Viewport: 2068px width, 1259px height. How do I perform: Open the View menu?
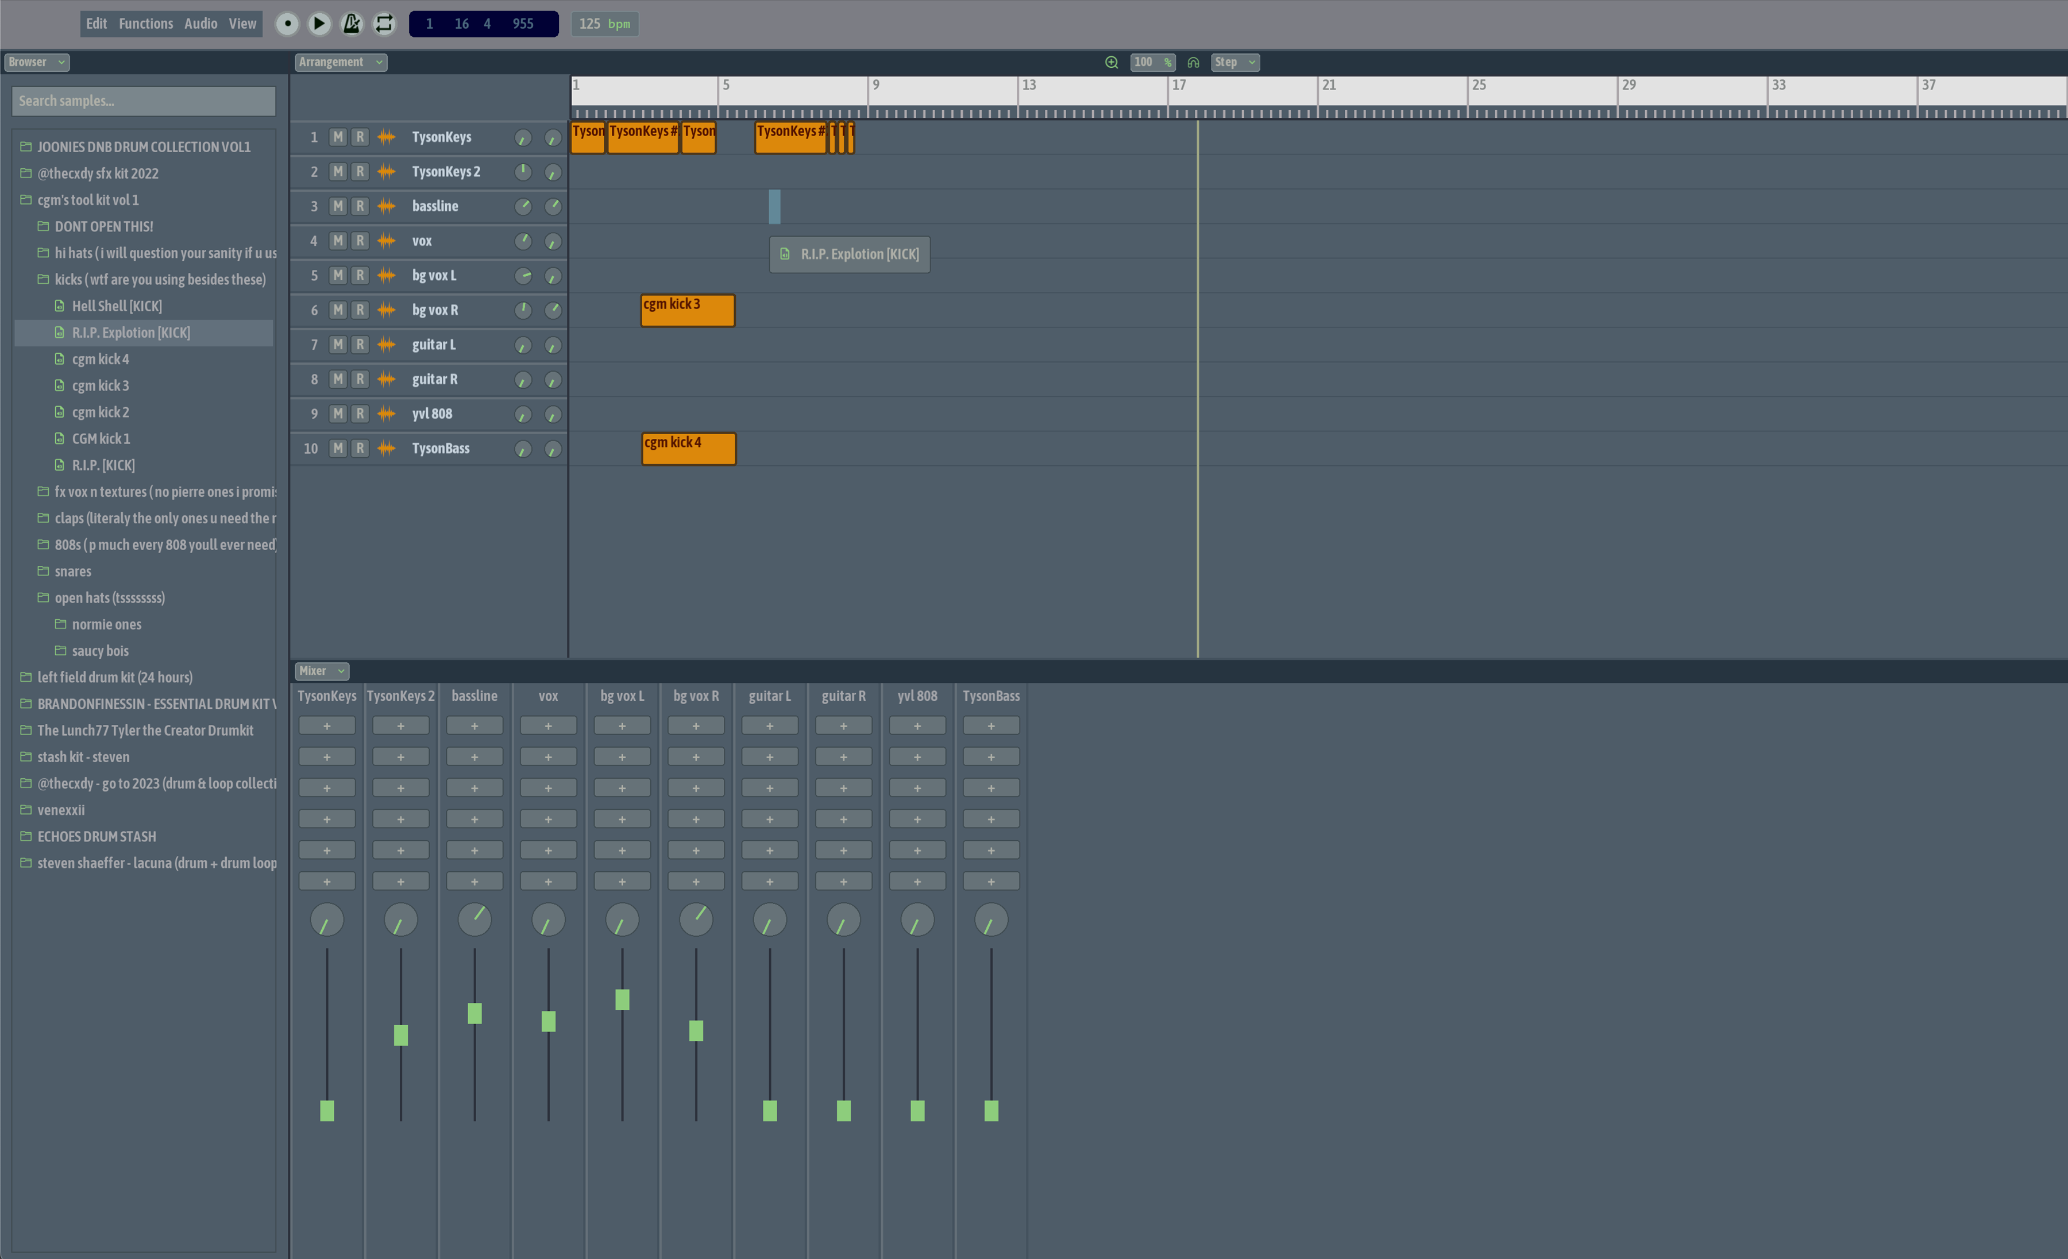point(242,24)
